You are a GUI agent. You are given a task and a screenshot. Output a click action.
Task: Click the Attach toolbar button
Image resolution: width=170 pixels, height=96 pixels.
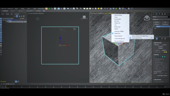pos(16,9)
